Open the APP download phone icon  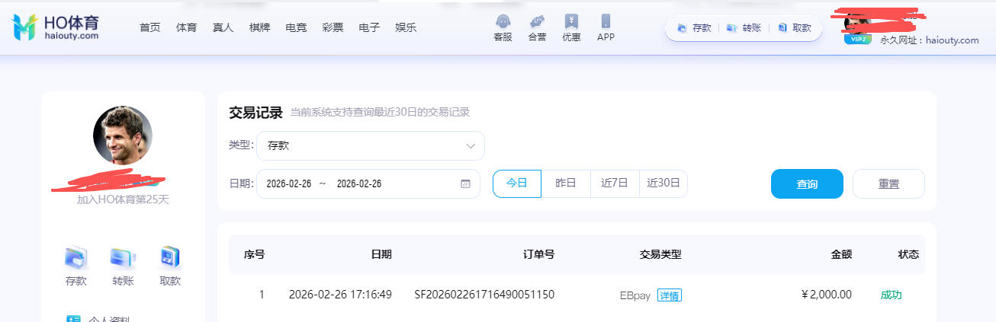(x=606, y=22)
